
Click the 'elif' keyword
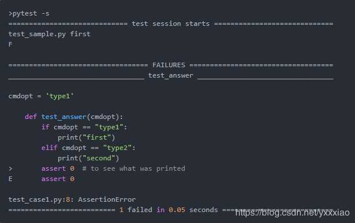pyautogui.click(x=49, y=148)
